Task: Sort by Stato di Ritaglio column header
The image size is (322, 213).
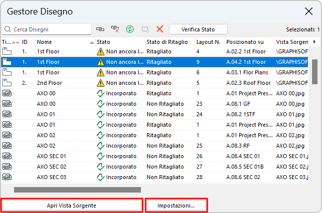Action: tap(170, 42)
